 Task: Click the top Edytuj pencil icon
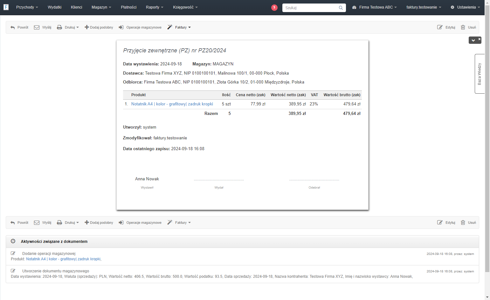point(440,27)
